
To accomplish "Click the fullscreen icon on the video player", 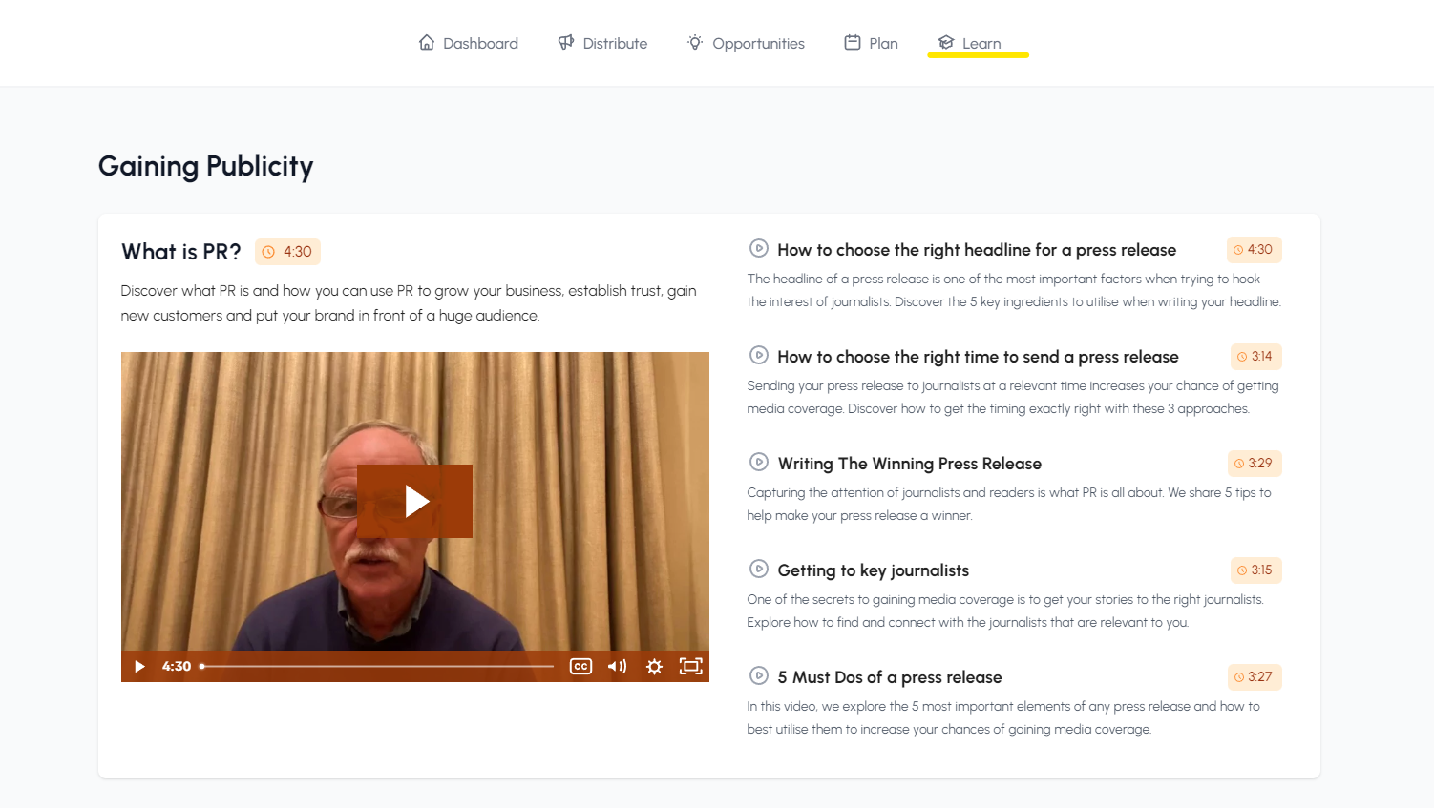I will click(690, 666).
